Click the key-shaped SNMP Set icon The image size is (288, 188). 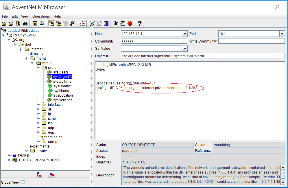coord(73,23)
